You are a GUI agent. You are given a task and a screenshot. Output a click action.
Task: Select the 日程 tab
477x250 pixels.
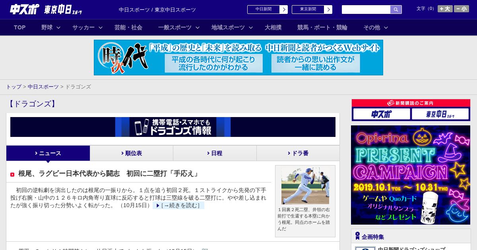click(215, 153)
